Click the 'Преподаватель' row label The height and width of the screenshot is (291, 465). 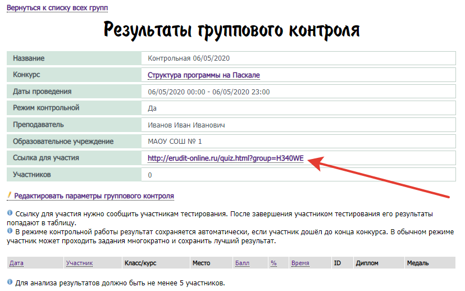(38, 125)
